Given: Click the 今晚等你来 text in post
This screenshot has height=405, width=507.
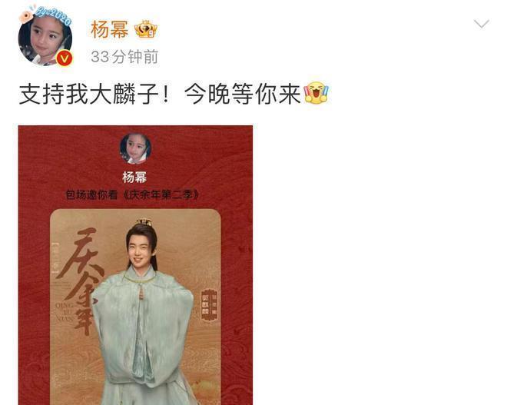Looking at the screenshot, I should click(243, 94).
